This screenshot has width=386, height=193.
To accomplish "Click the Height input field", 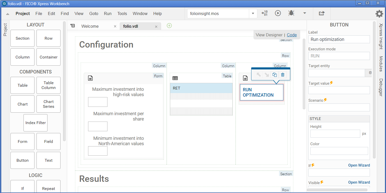I will [x=335, y=133].
